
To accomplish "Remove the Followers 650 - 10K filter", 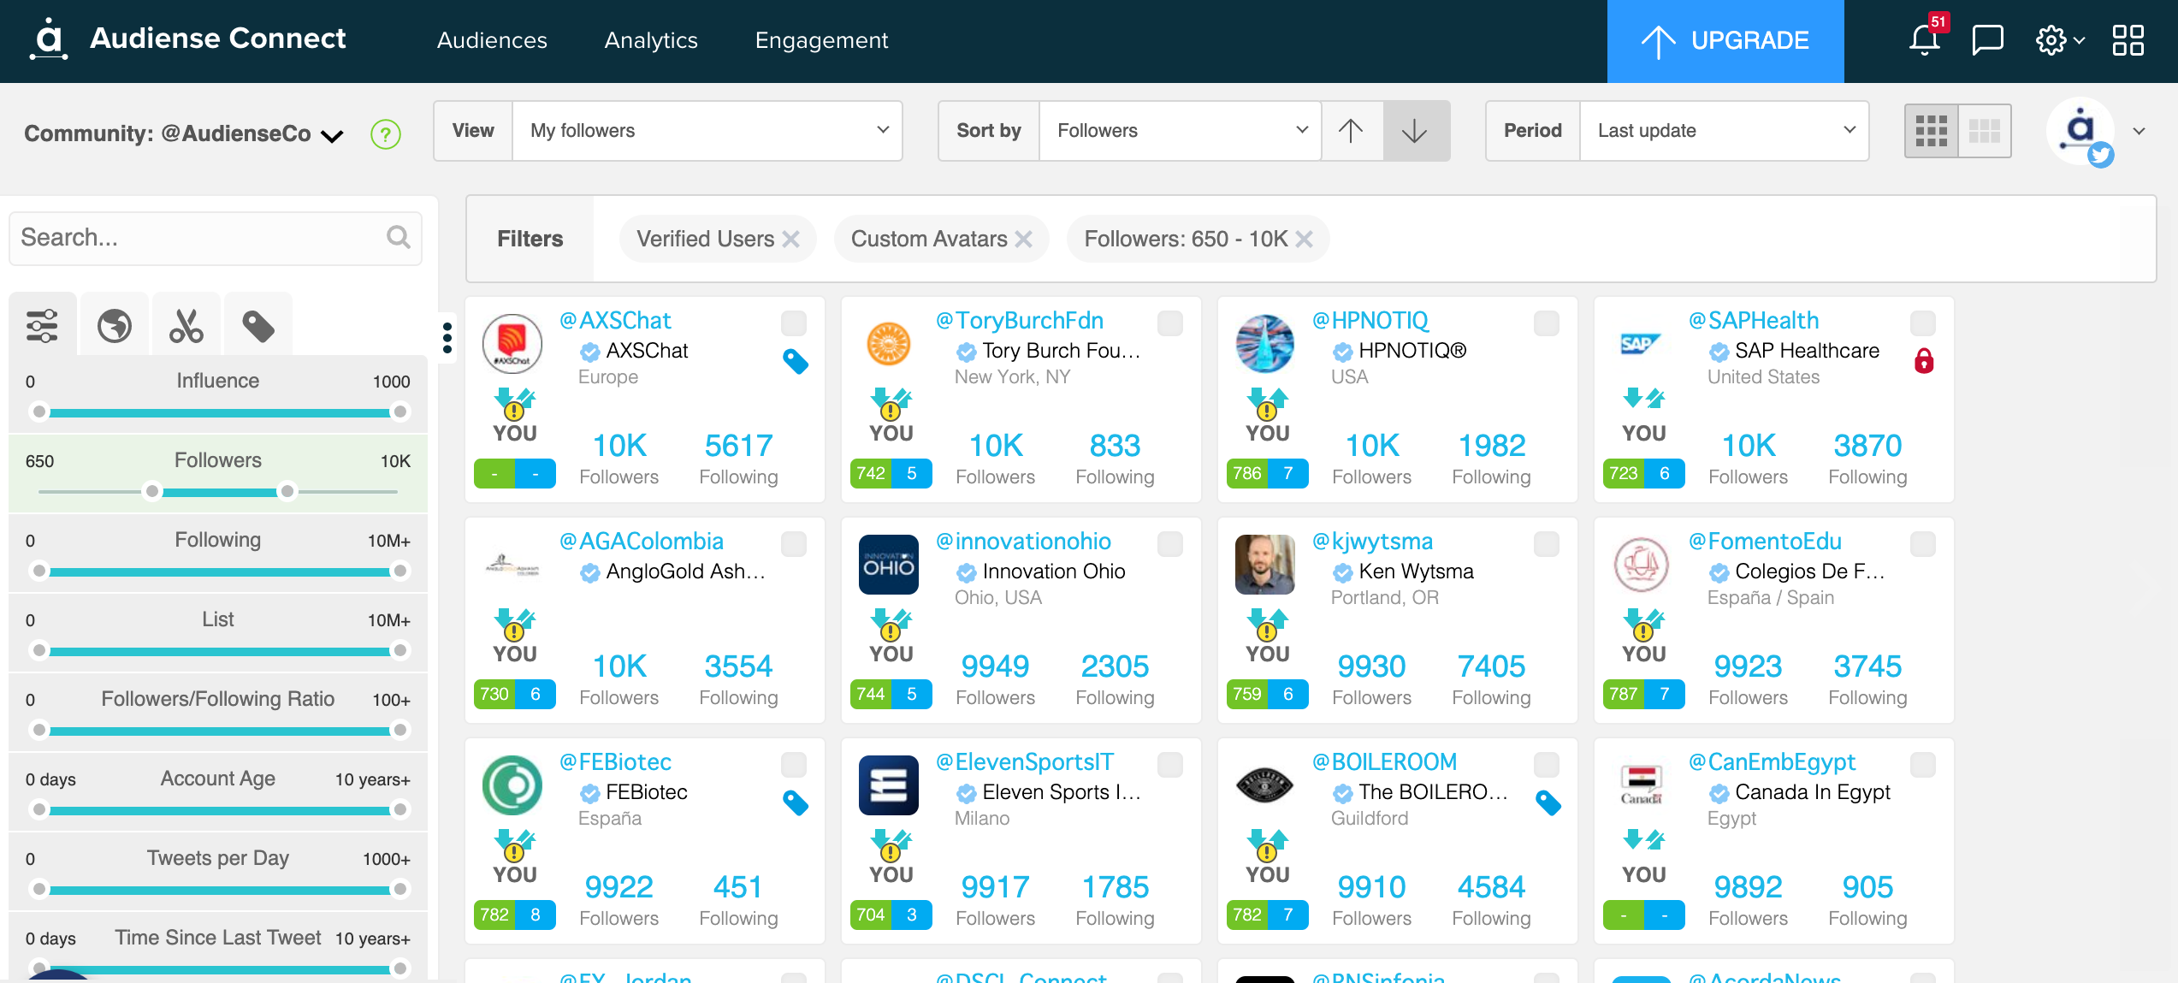I will tap(1304, 240).
